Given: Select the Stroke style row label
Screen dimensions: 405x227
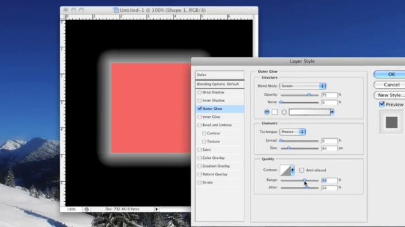Looking at the screenshot, I should pos(208,182).
